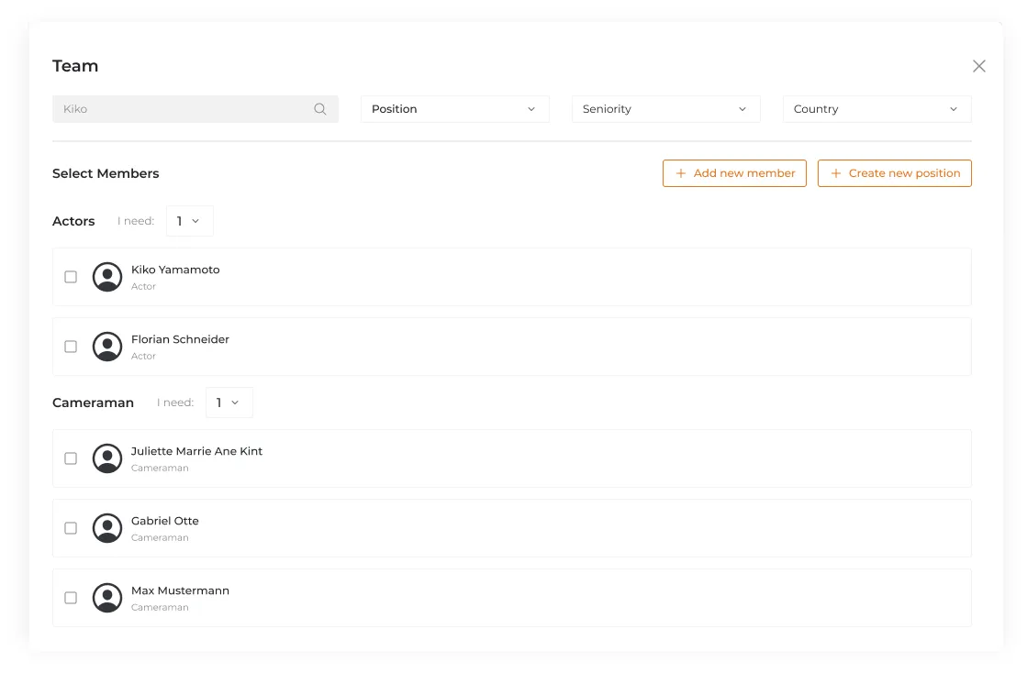Screen dimensions: 1027x673
Task: Enable the Max Mustermann checkbox
Action: [71, 598]
